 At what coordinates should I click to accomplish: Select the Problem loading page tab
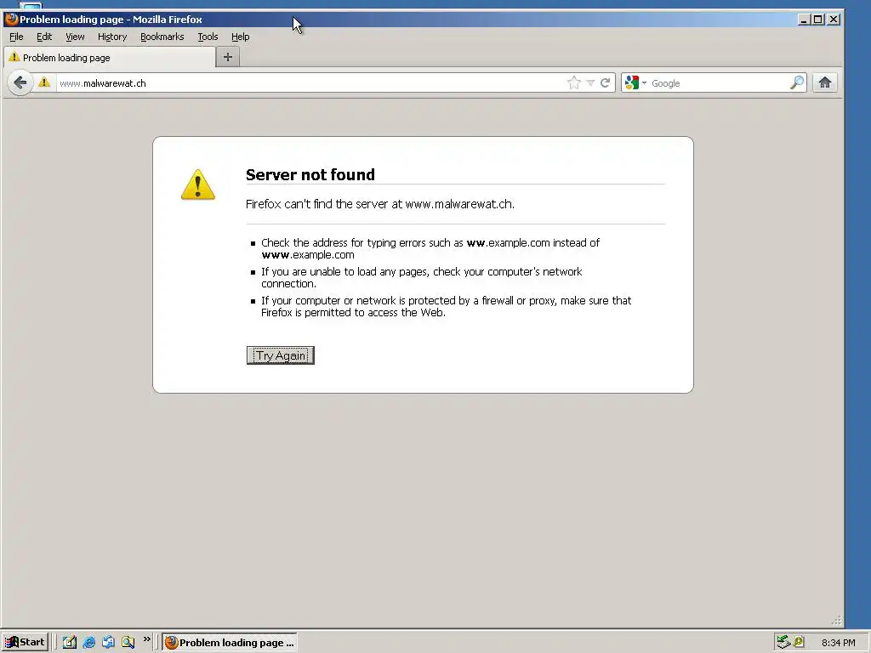coord(109,58)
